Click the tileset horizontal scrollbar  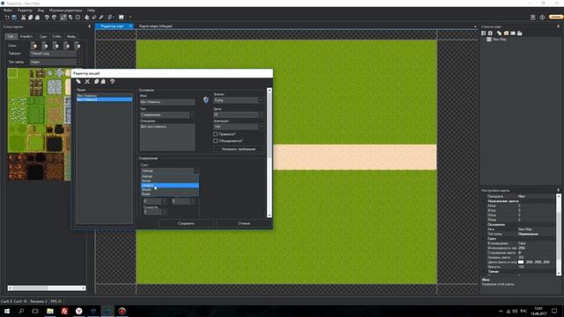point(47,288)
